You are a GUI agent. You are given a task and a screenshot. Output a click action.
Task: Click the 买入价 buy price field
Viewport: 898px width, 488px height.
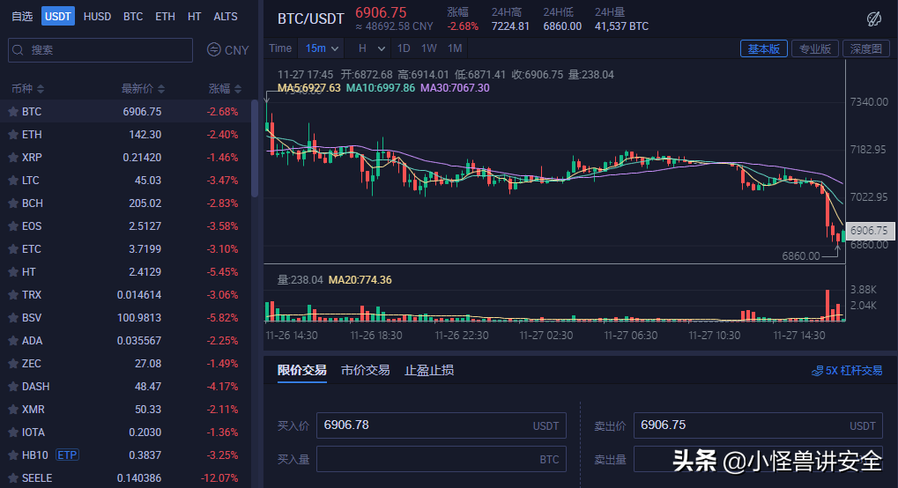pyautogui.click(x=441, y=425)
